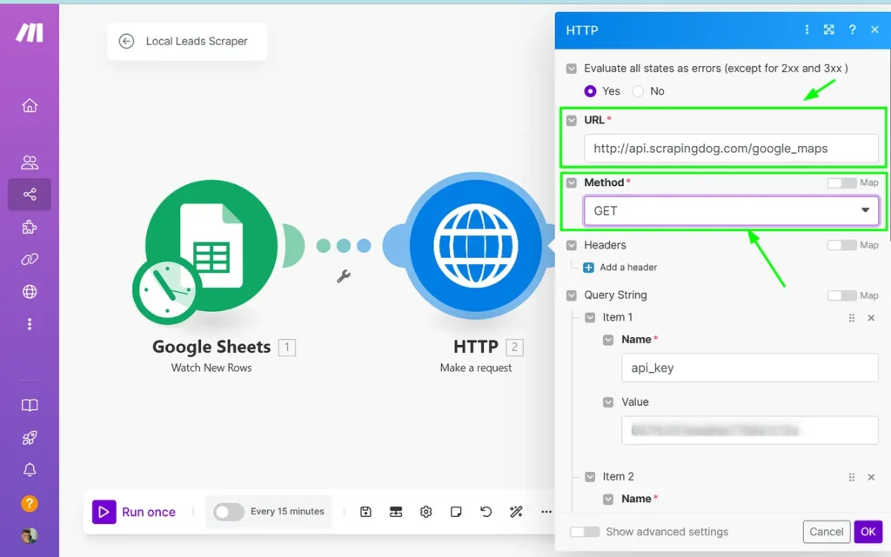Select the No radio button for error evaluation

(640, 91)
